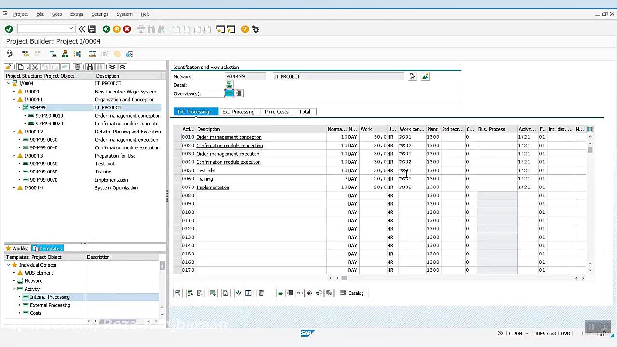Collapse the I/0004-3 WBS node
This screenshot has height=347, width=617.
pyautogui.click(x=14, y=156)
